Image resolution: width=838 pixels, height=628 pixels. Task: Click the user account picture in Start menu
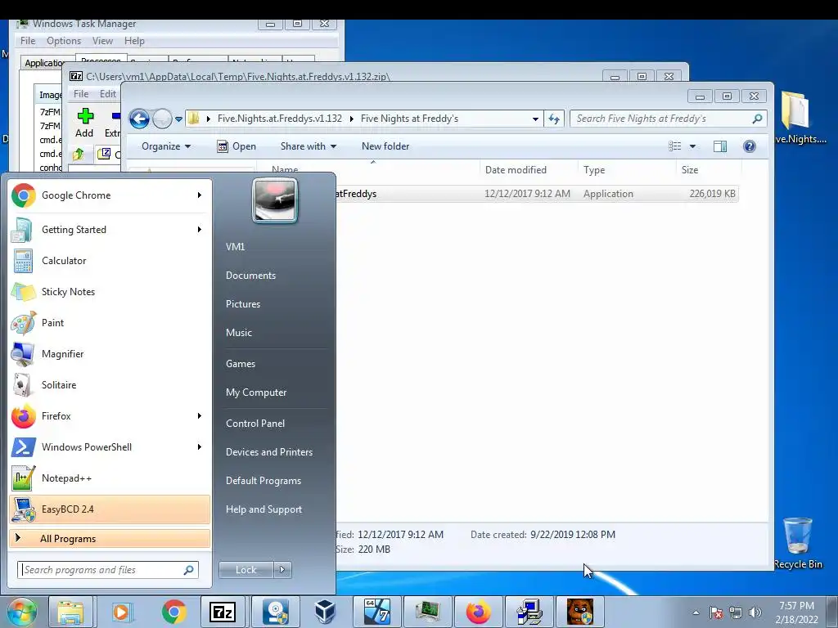click(275, 201)
